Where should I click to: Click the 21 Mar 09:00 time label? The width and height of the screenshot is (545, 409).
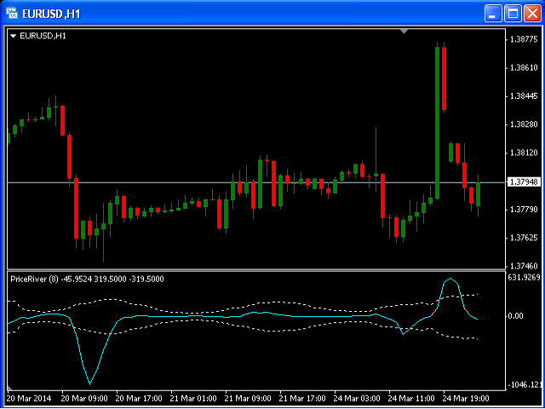tap(248, 398)
